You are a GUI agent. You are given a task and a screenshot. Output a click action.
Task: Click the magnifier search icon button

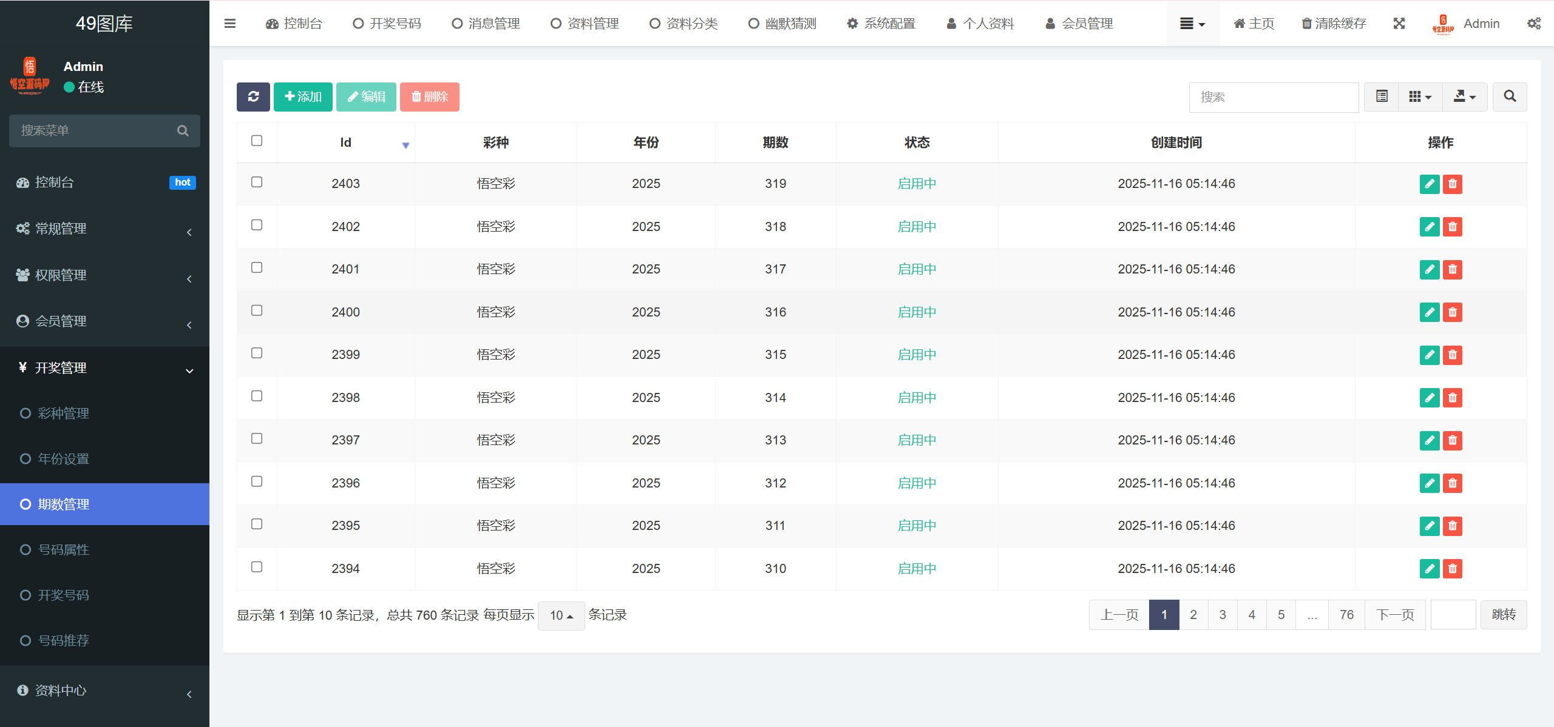tap(1510, 97)
